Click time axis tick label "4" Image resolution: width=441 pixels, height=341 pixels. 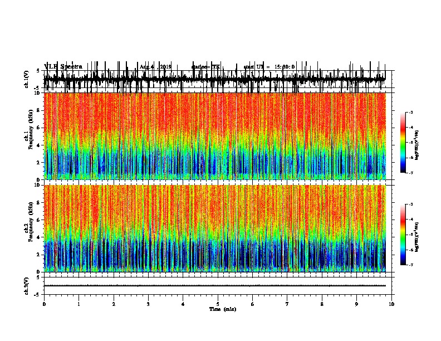pyautogui.click(x=183, y=304)
